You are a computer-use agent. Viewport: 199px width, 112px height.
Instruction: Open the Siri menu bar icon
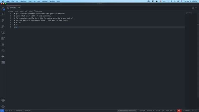[181, 1]
